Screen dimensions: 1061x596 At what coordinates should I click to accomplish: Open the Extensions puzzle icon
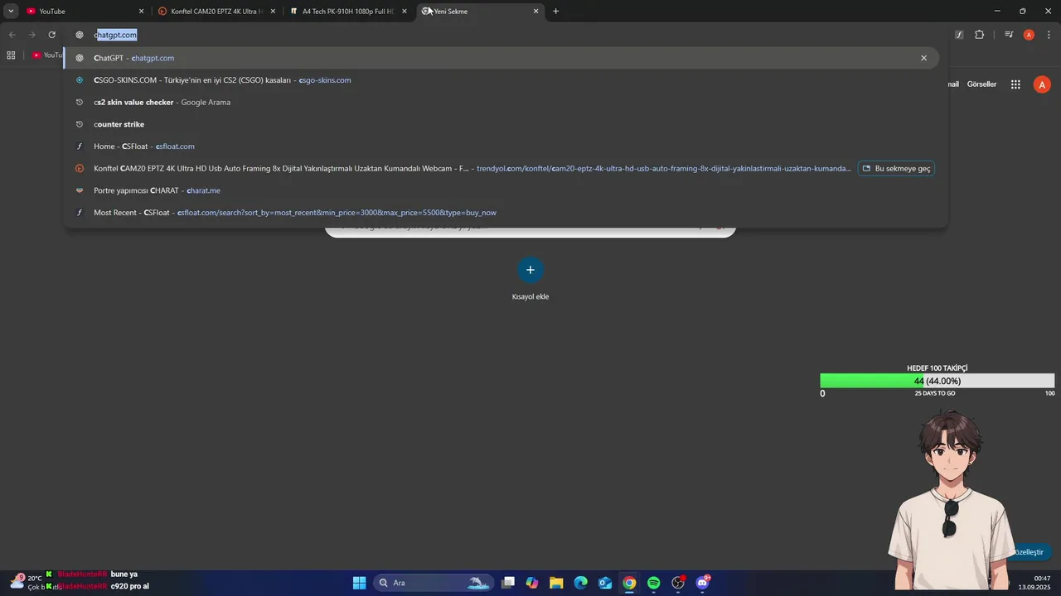(x=980, y=35)
